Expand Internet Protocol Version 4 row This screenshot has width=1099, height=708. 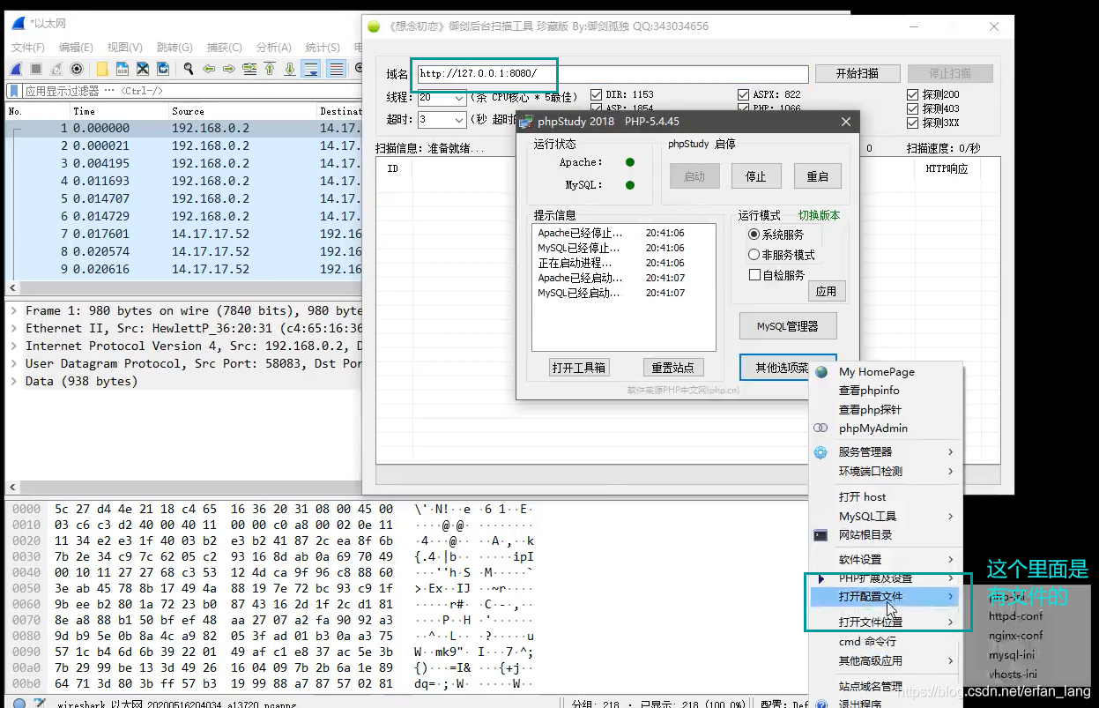pyautogui.click(x=14, y=346)
